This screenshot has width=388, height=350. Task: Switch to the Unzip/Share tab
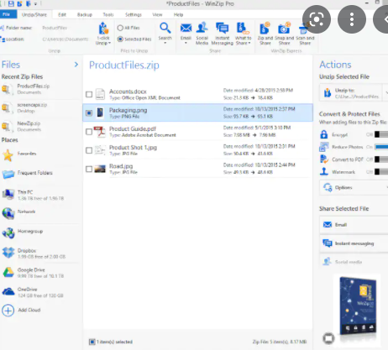[34, 14]
